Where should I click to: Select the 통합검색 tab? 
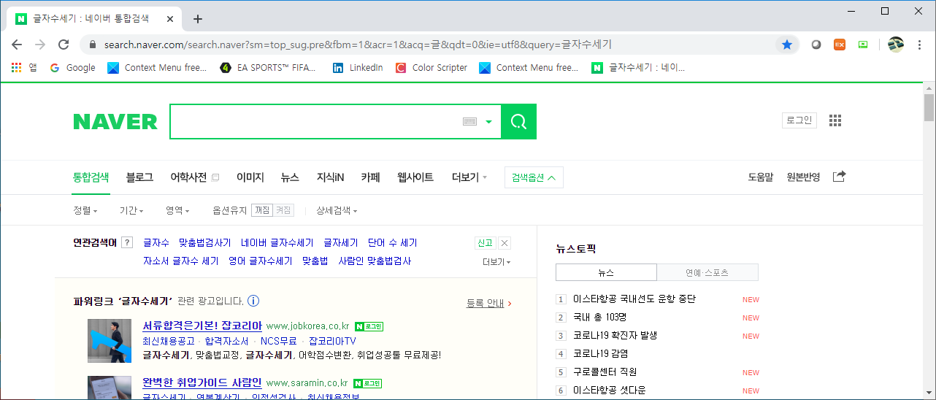point(91,177)
